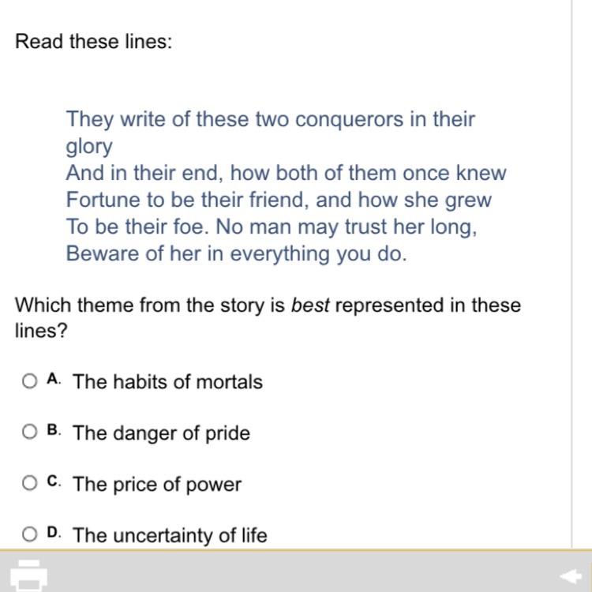Screen dimensions: 592x592
Task: Click the line 'Fortune to be their friend'
Action: (279, 200)
